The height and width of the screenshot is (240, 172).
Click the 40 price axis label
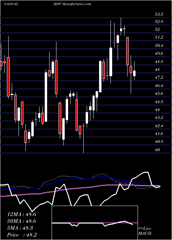[158, 150]
